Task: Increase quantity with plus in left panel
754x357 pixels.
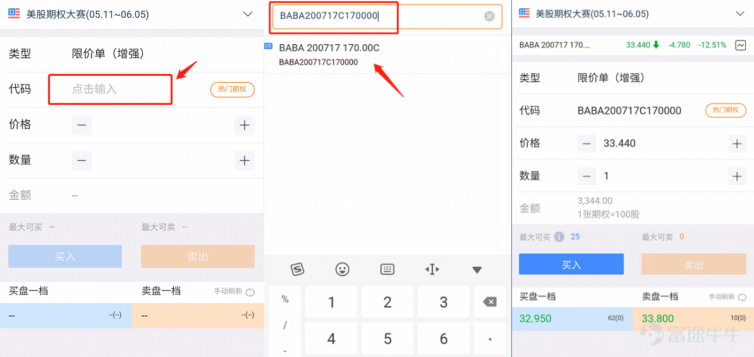Action: 245,160
